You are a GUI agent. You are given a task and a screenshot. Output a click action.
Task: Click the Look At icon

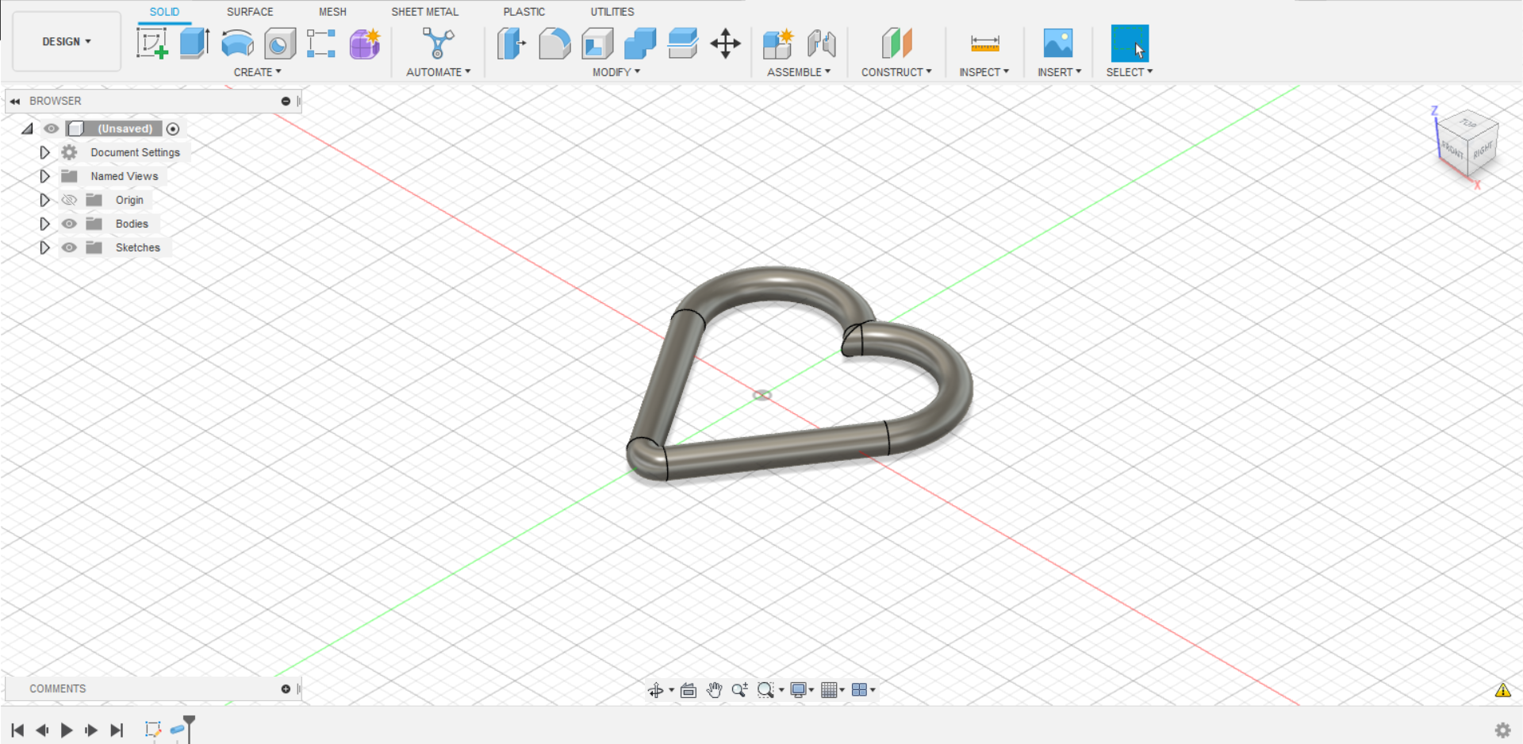pyautogui.click(x=689, y=690)
